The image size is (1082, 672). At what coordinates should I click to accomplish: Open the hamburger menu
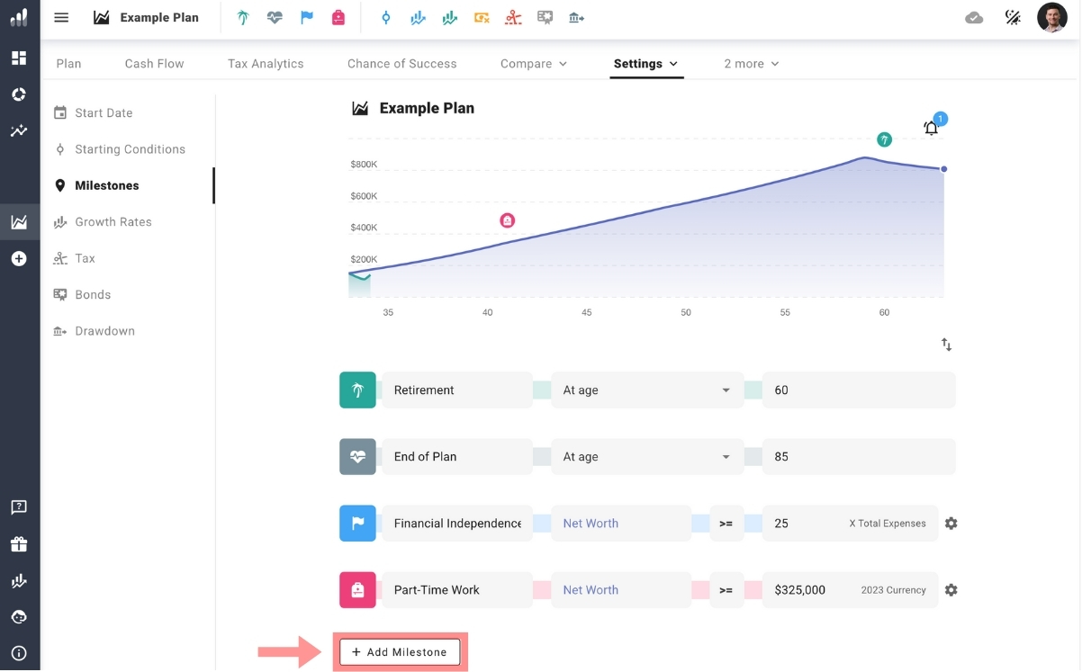[x=61, y=18]
